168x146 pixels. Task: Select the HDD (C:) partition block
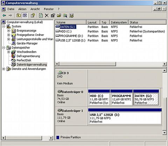[99, 97]
